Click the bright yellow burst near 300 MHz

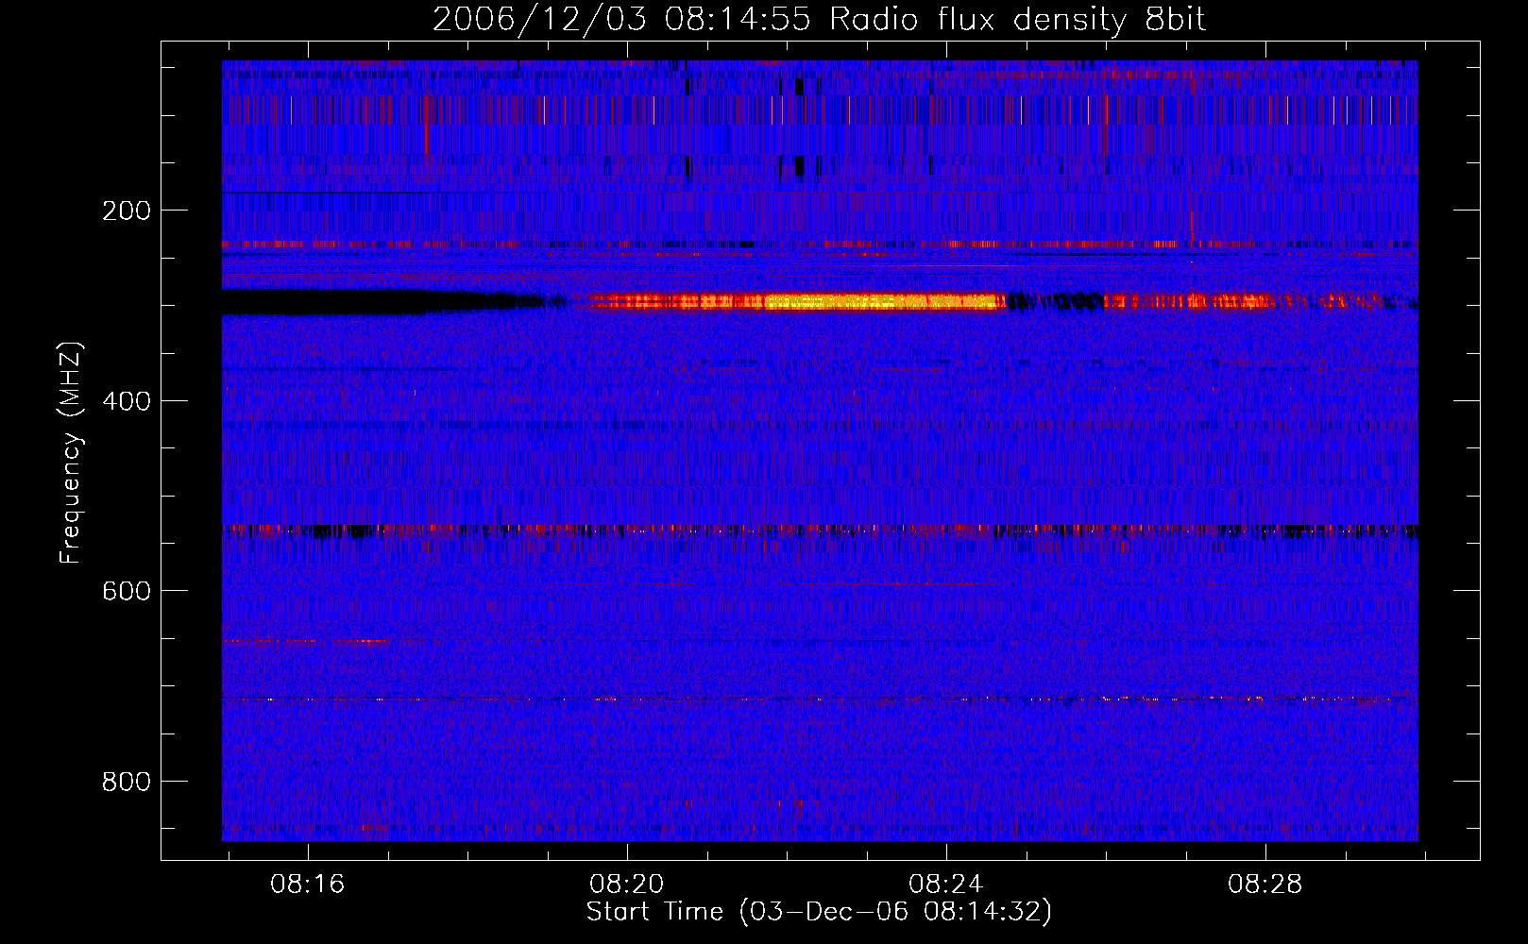pos(883,302)
